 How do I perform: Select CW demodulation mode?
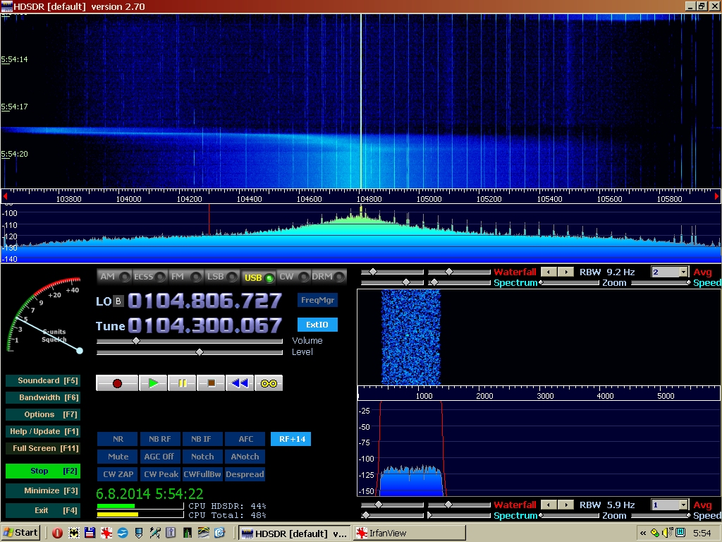point(294,277)
